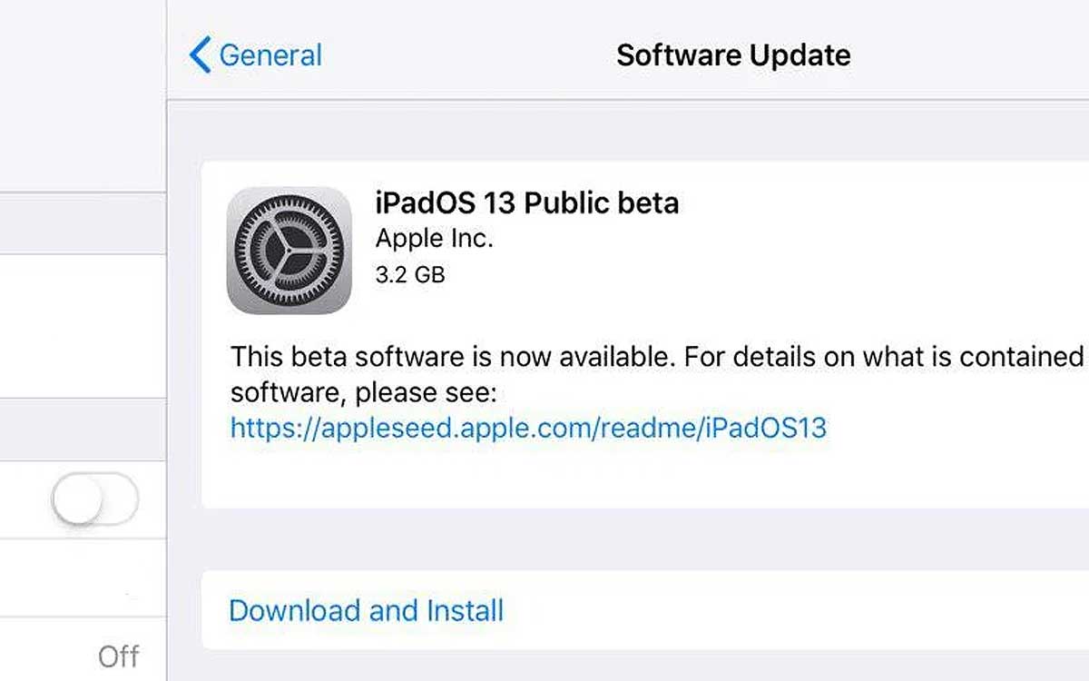Click the iPadOS13 part of the readme URL
This screenshot has width=1089, height=681.
(x=766, y=428)
